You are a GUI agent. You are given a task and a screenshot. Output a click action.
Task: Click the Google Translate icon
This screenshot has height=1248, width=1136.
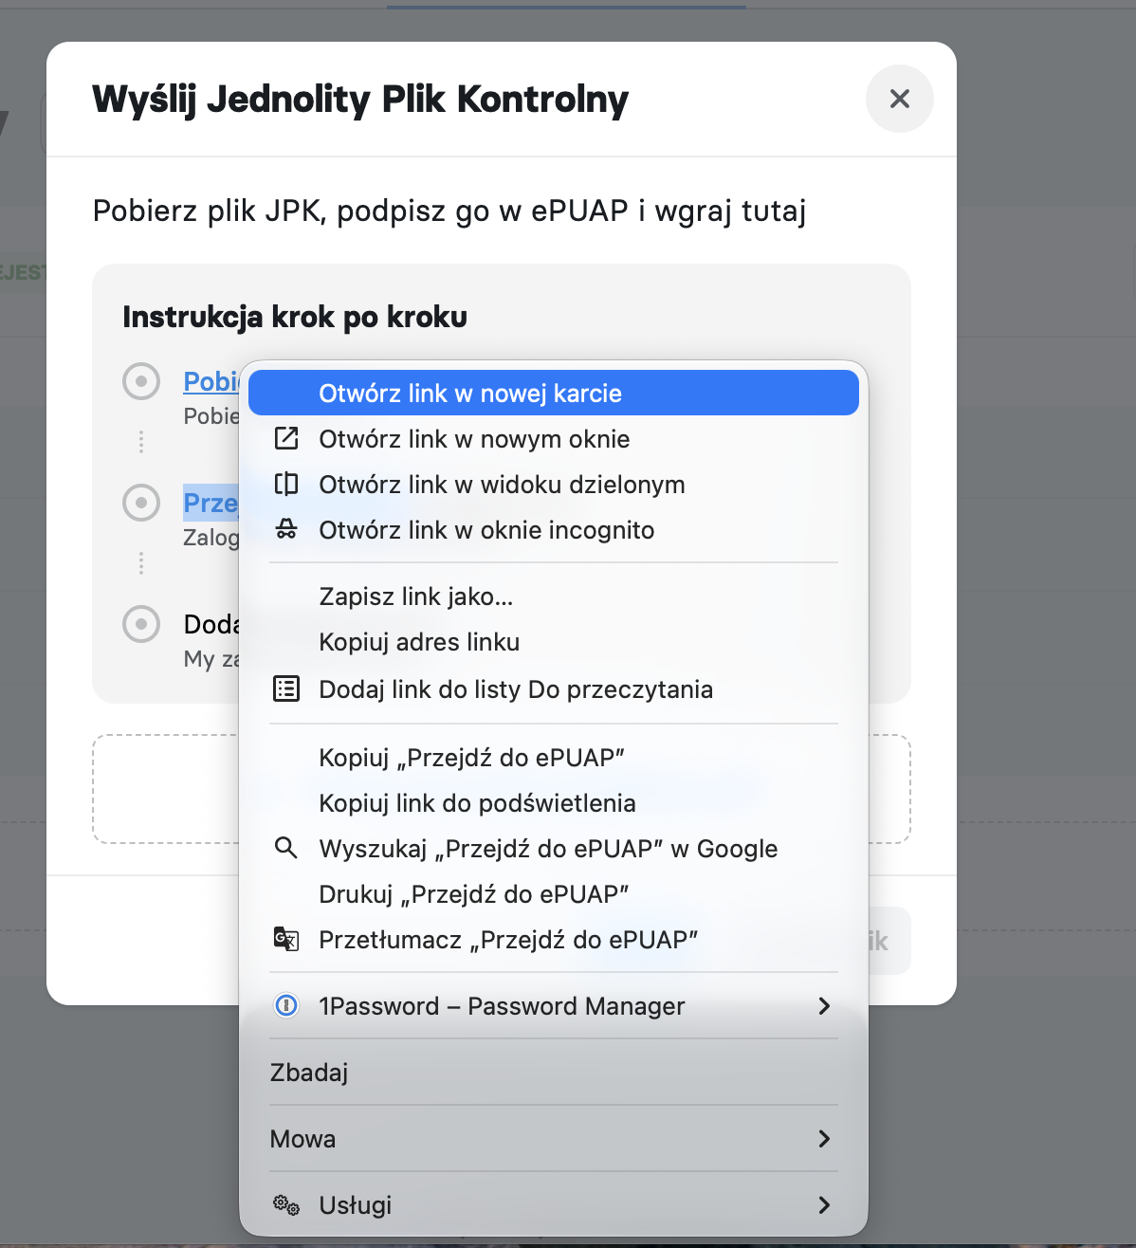pyautogui.click(x=286, y=939)
